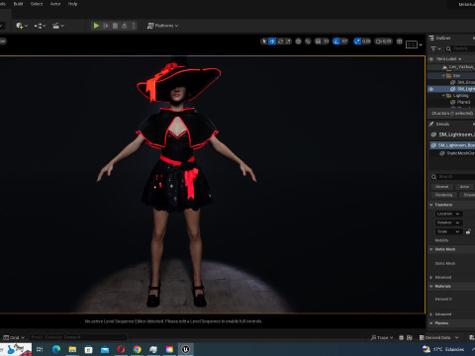Screen dimensions: 475x356
Task: Collapse the Lighting folder in Outliner
Action: pyautogui.click(x=443, y=96)
